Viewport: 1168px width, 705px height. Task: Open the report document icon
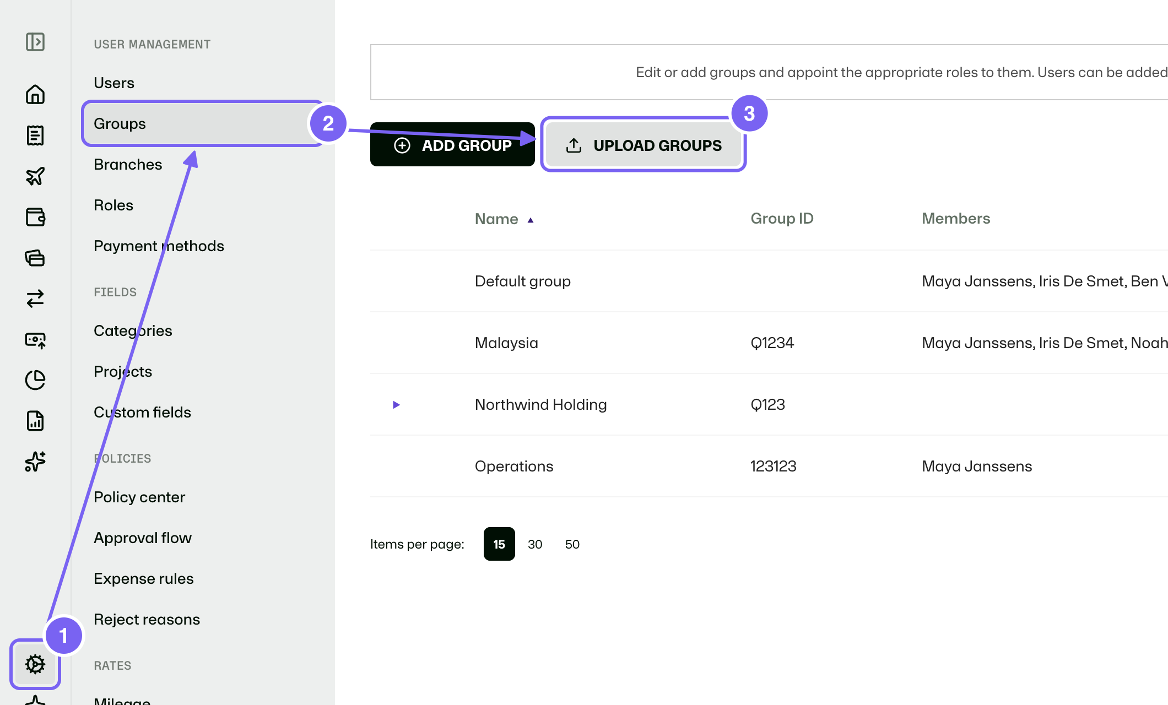[35, 421]
